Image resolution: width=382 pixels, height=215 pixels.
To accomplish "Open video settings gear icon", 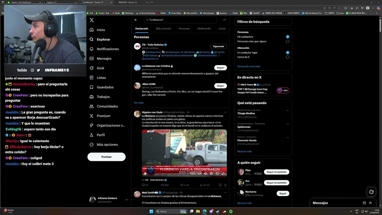I will [211, 173].
